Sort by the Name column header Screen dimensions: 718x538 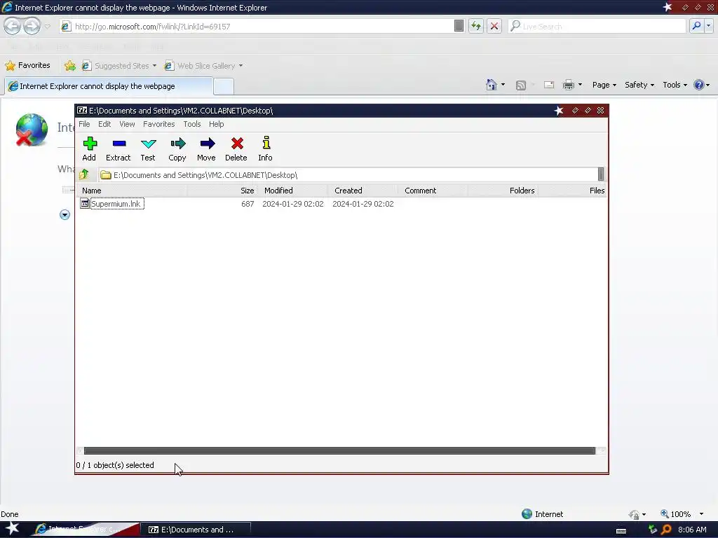(x=133, y=191)
